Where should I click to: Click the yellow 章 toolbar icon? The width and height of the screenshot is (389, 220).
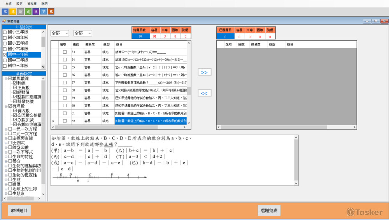(13, 11)
